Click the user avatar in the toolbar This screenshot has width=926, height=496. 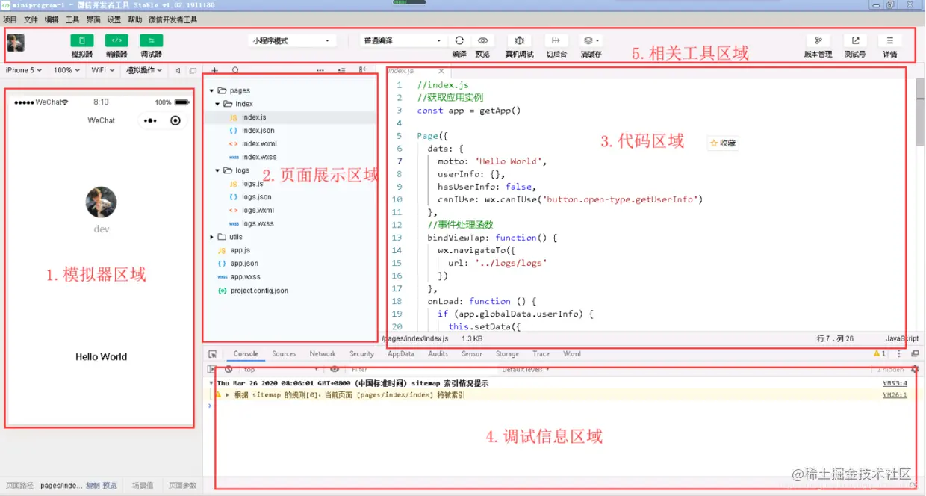(16, 43)
